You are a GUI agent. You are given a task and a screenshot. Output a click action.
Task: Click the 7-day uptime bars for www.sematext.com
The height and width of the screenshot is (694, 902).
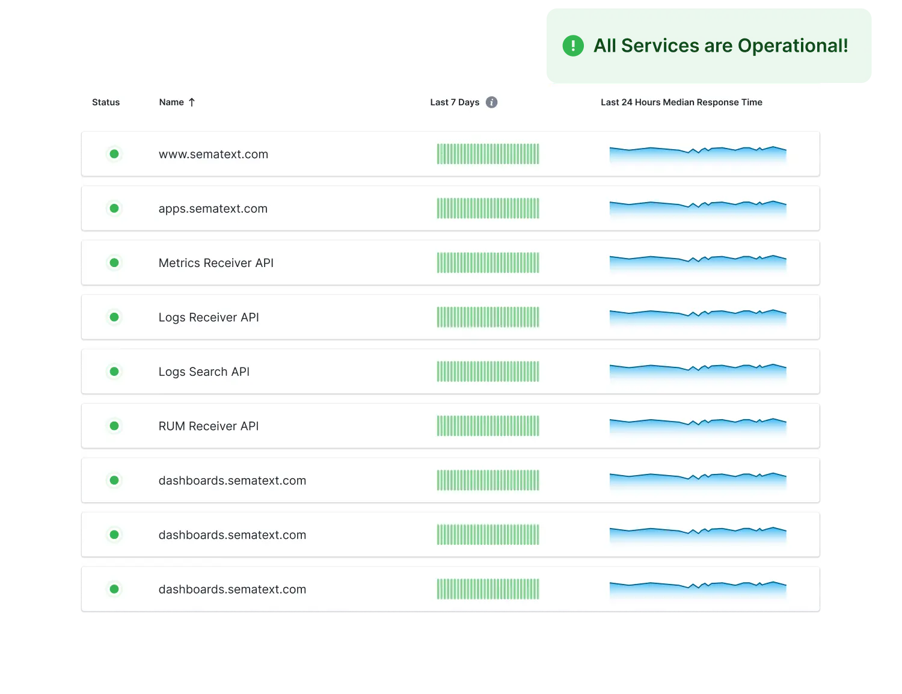tap(488, 154)
